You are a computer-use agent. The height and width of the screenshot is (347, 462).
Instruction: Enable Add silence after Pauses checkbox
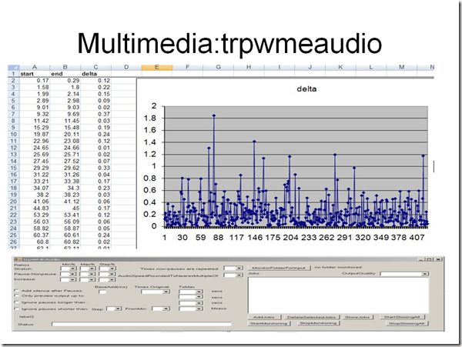pos(16,291)
